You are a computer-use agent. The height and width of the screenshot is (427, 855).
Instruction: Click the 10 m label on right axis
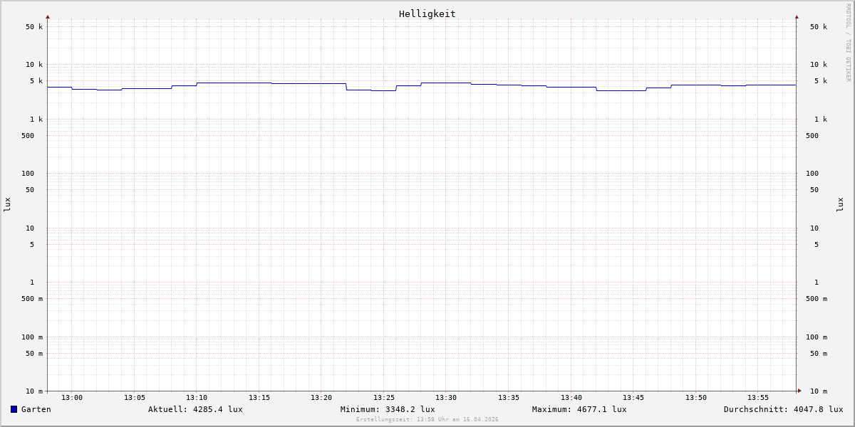point(819,391)
